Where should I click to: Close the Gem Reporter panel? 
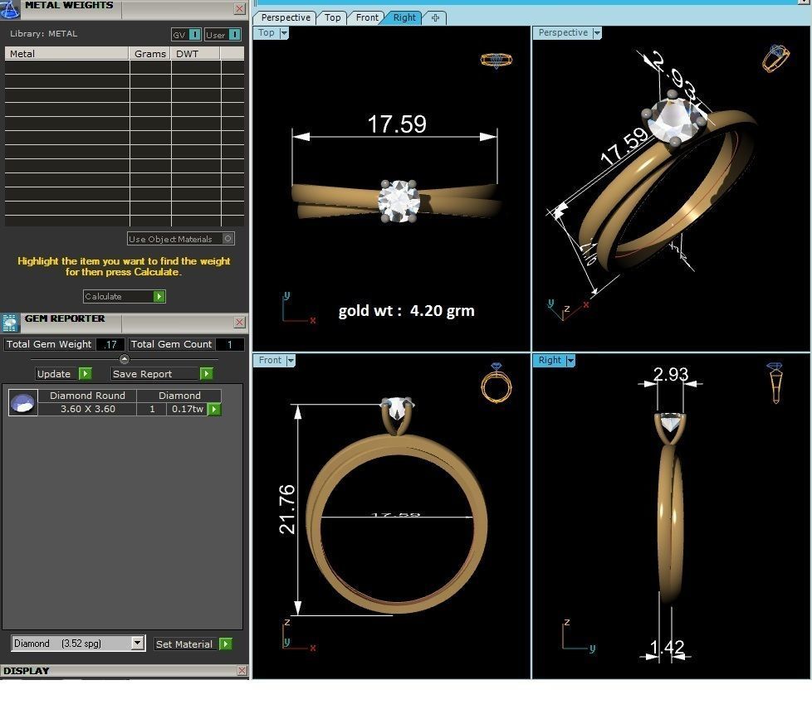[x=239, y=323]
